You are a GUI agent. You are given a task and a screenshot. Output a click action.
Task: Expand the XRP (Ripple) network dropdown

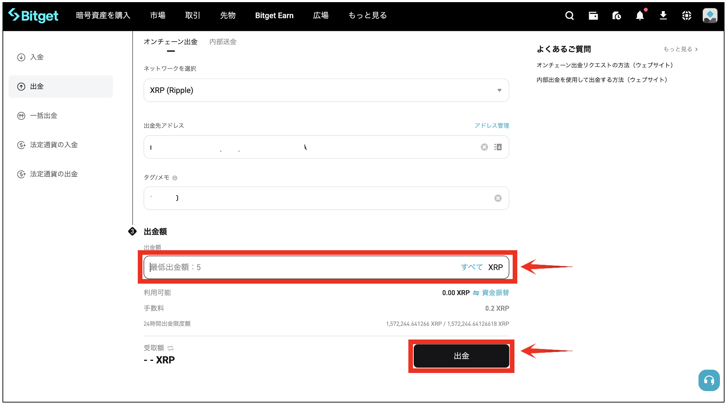click(499, 90)
